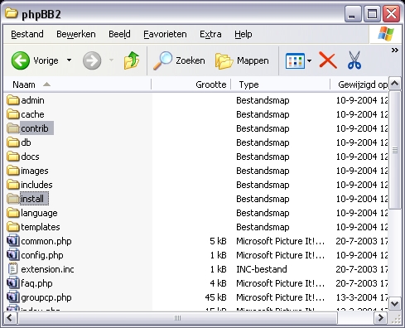Click the horizontal scrollbar left arrow
This screenshot has width=405, height=328.
(10, 318)
